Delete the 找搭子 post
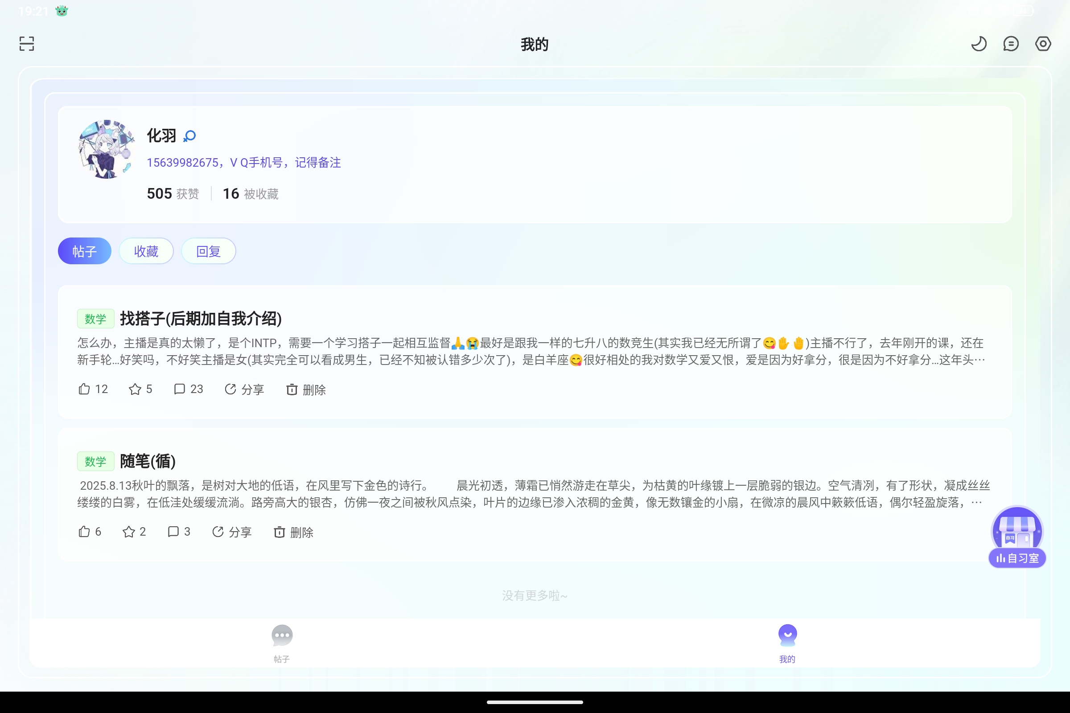Viewport: 1070px width, 713px height. (306, 389)
